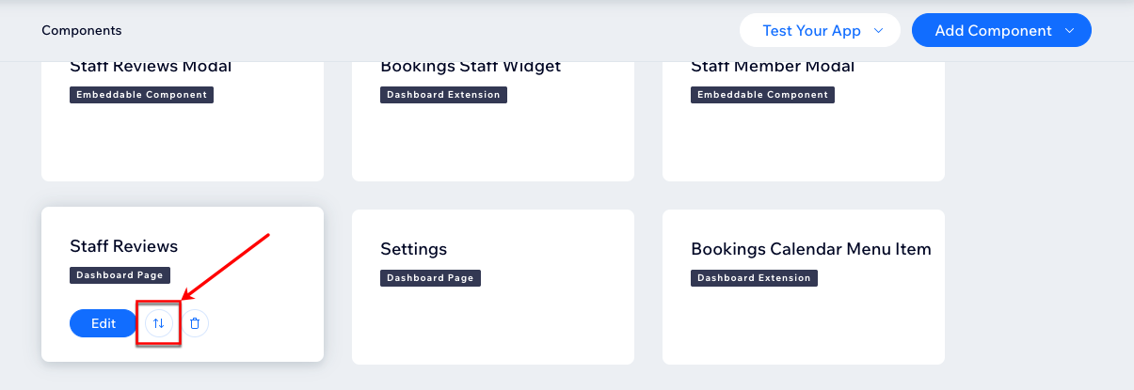Click the reorder arrows icon on Staff Reviews

coord(158,323)
